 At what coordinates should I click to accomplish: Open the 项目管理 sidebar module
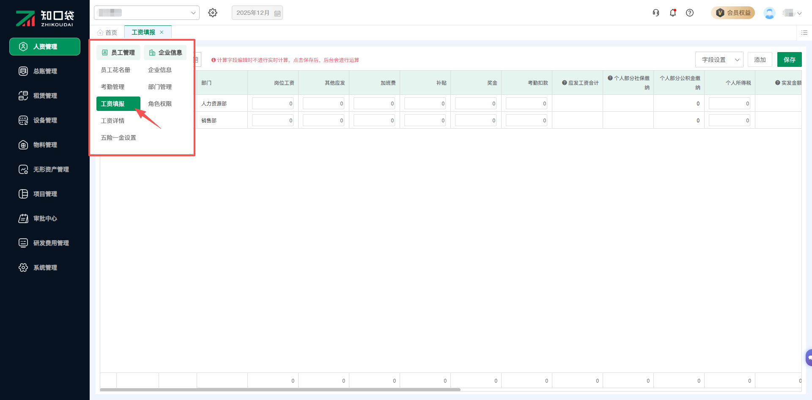tap(45, 194)
